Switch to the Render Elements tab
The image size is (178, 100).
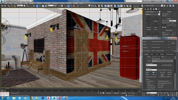[170, 54]
